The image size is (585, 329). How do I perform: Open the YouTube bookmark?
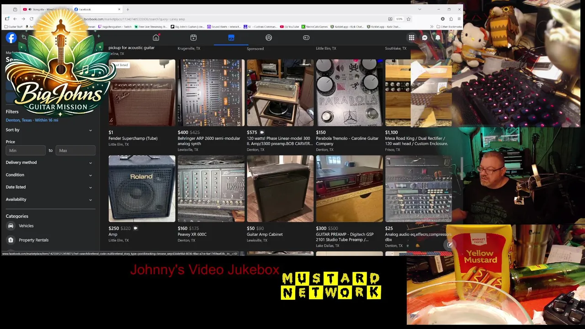pyautogui.click(x=289, y=27)
